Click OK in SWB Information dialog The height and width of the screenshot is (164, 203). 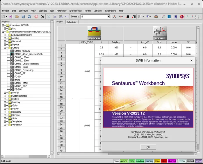(148, 147)
